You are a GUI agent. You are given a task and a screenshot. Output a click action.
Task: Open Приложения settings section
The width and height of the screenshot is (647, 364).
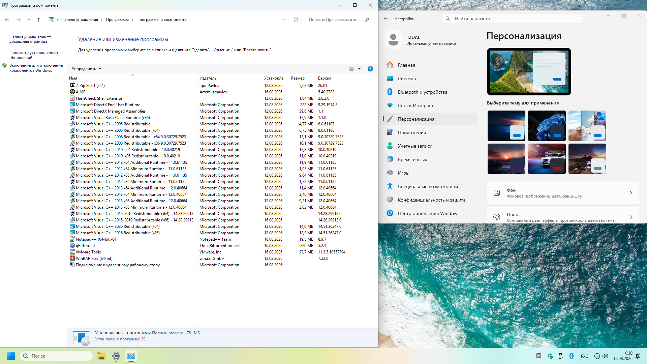click(430, 132)
